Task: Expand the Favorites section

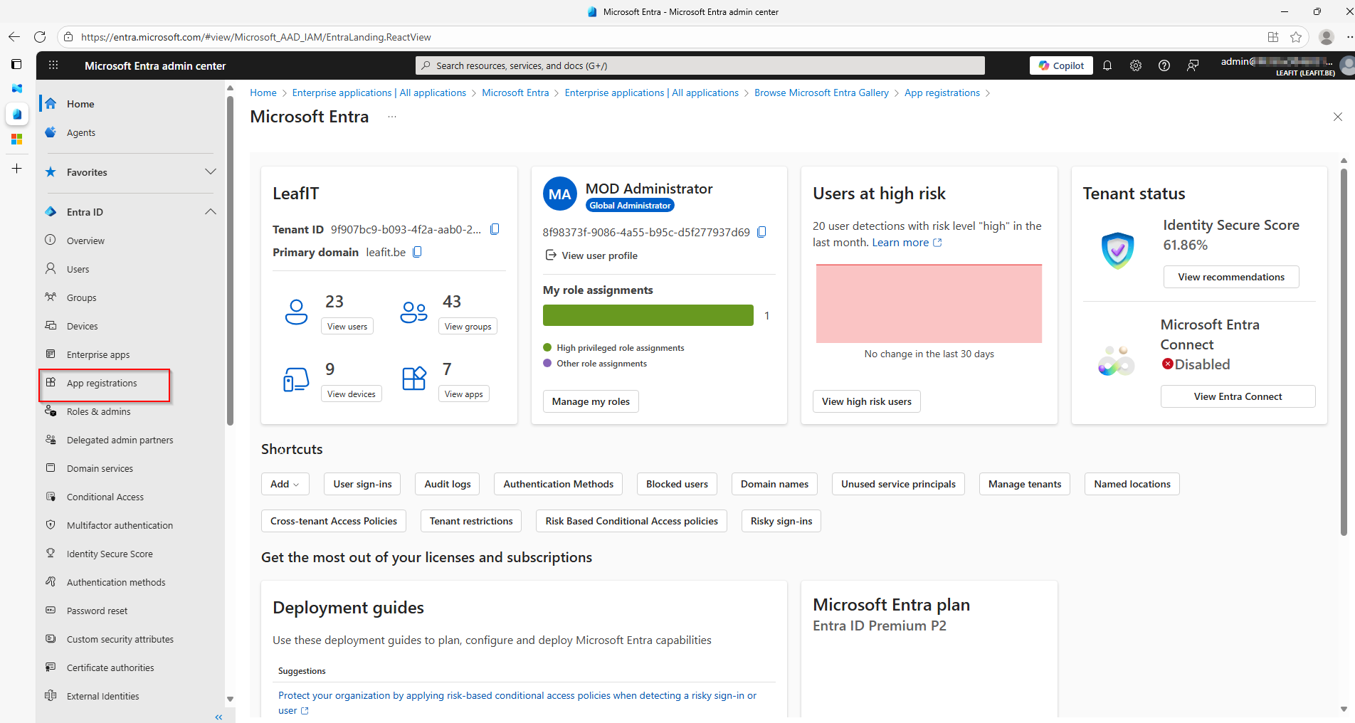Action: (211, 172)
